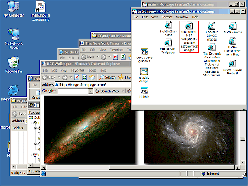Click the to-do list window title bar
This screenshot has width=248, height=186.
point(69,52)
